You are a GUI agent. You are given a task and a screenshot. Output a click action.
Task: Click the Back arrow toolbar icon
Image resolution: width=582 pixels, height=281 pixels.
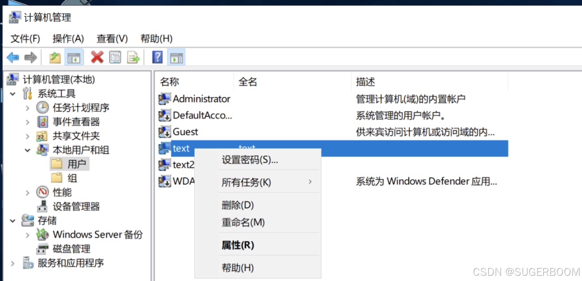point(13,58)
